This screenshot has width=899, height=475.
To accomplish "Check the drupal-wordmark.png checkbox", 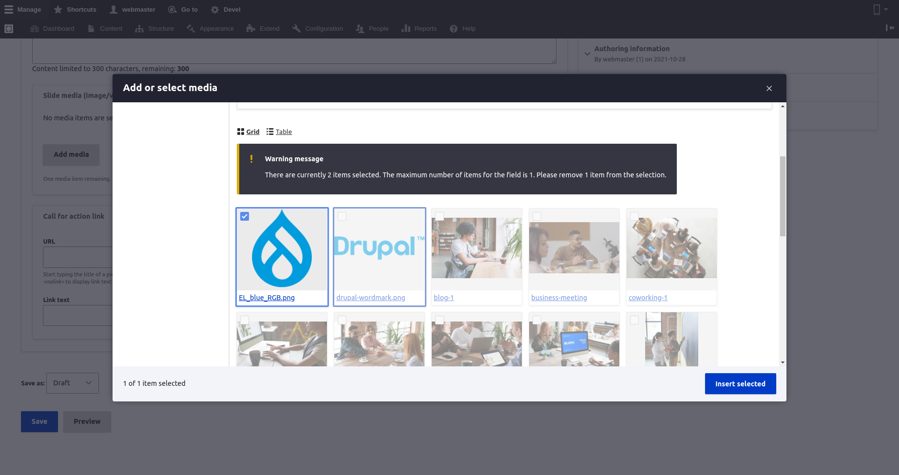I will [342, 216].
